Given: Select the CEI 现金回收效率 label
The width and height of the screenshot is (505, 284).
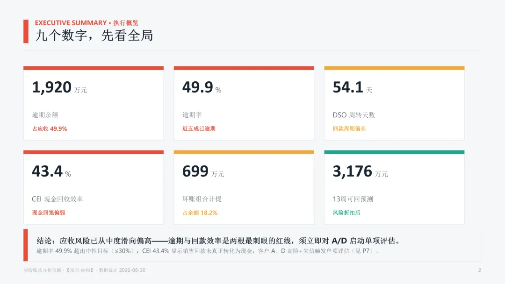Looking at the screenshot, I should click(x=58, y=199).
